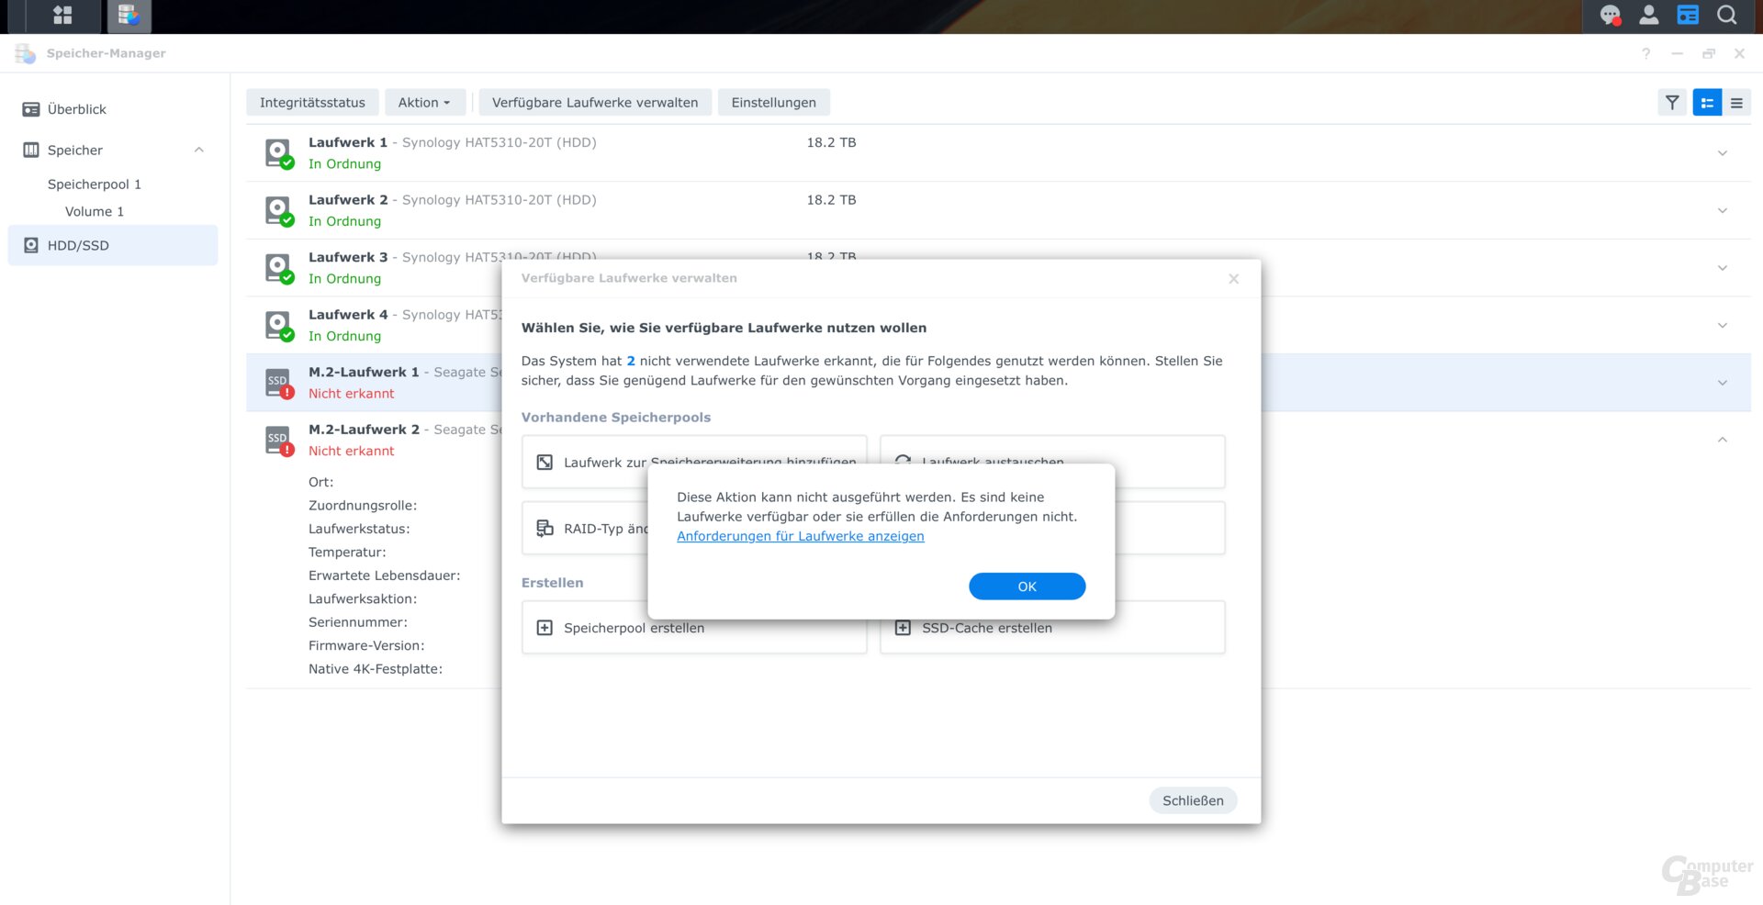Open the widgets panel icon
Viewport: 1763px width, 905px height.
[1688, 16]
